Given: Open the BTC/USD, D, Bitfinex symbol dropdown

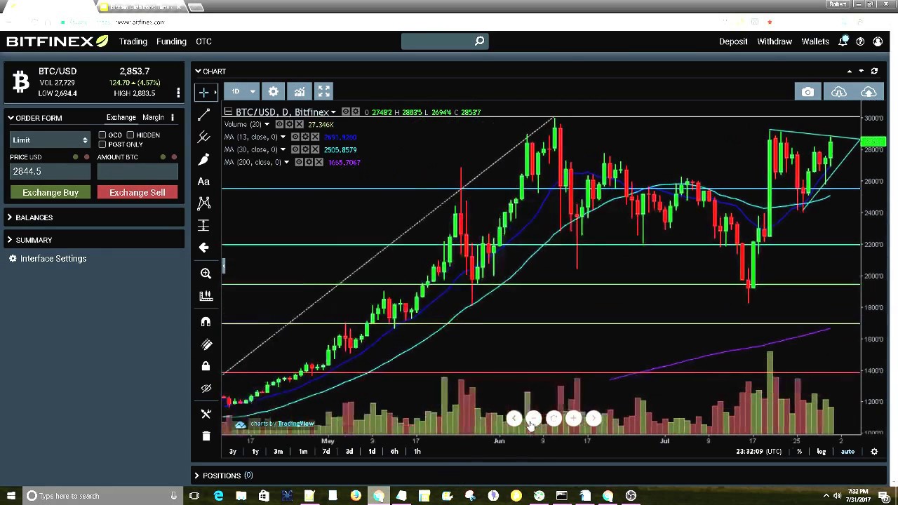Looking at the screenshot, I should 286,112.
